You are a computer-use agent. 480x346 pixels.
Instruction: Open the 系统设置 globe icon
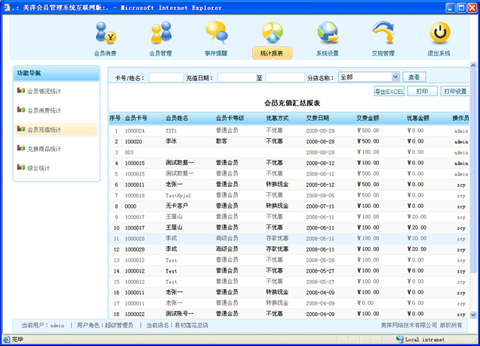coord(328,32)
